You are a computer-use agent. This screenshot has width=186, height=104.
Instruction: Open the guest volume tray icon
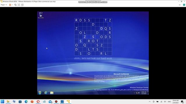139,93
